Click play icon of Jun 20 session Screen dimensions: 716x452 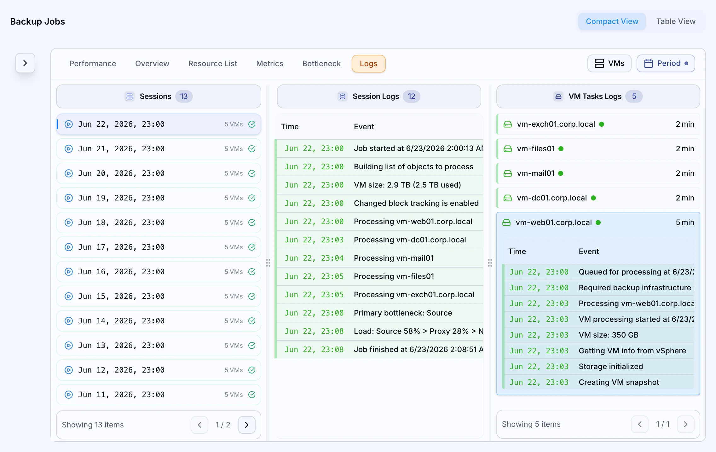[x=69, y=173]
